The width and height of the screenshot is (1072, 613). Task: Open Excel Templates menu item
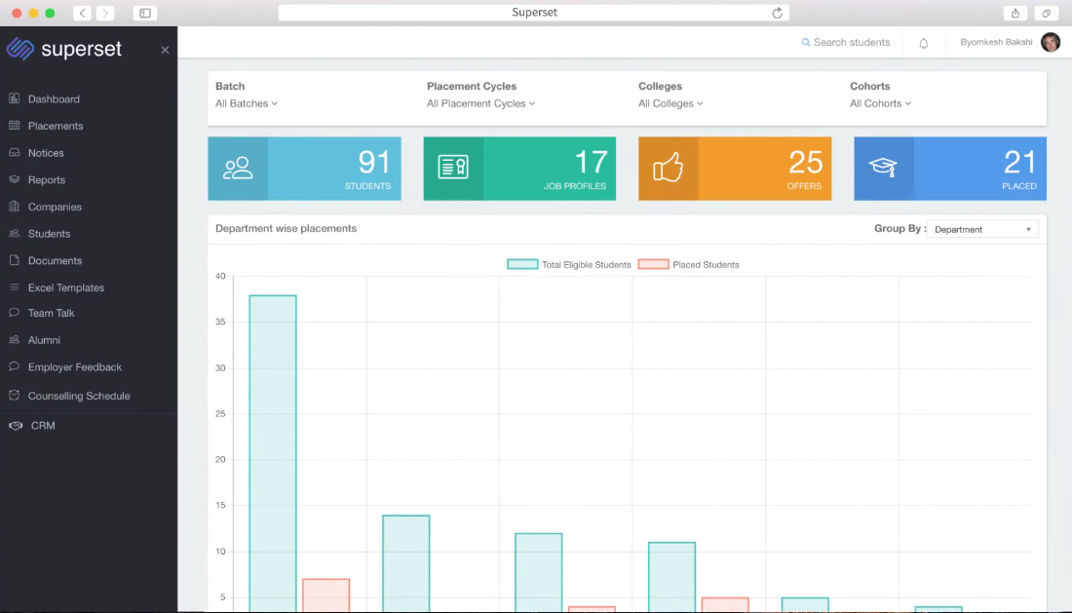66,287
